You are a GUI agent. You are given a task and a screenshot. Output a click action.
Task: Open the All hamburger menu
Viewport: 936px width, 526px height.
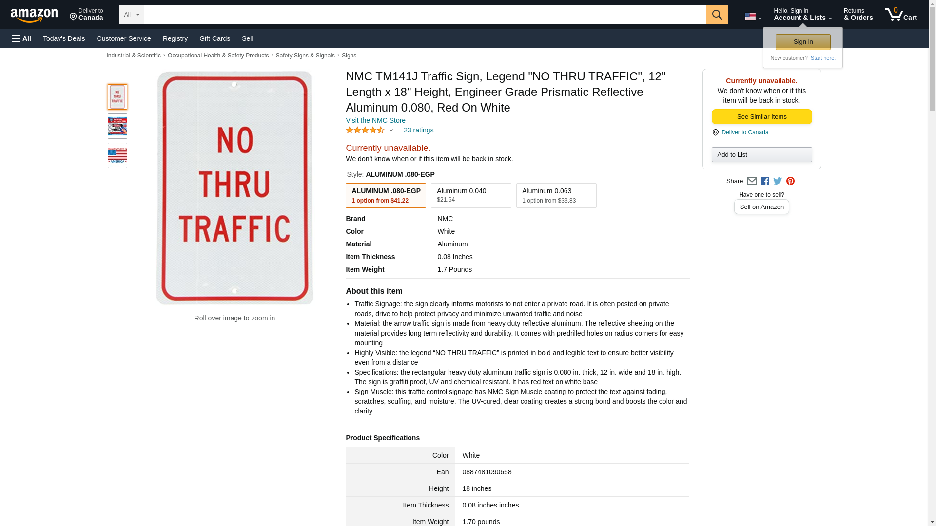(x=21, y=38)
